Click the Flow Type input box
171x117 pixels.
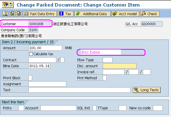[108, 60]
